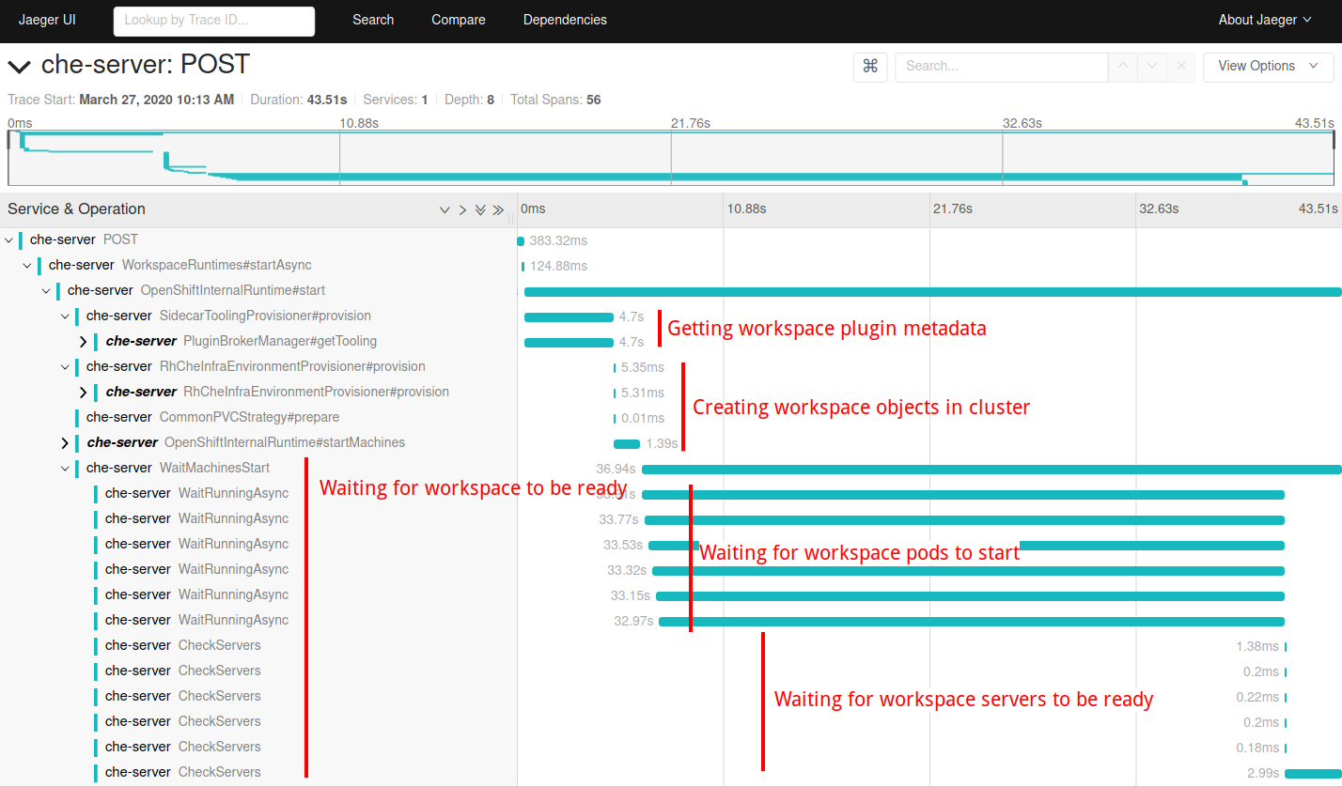This screenshot has width=1342, height=787.
Task: Click the Duration 43.51s header text
Action: (299, 100)
